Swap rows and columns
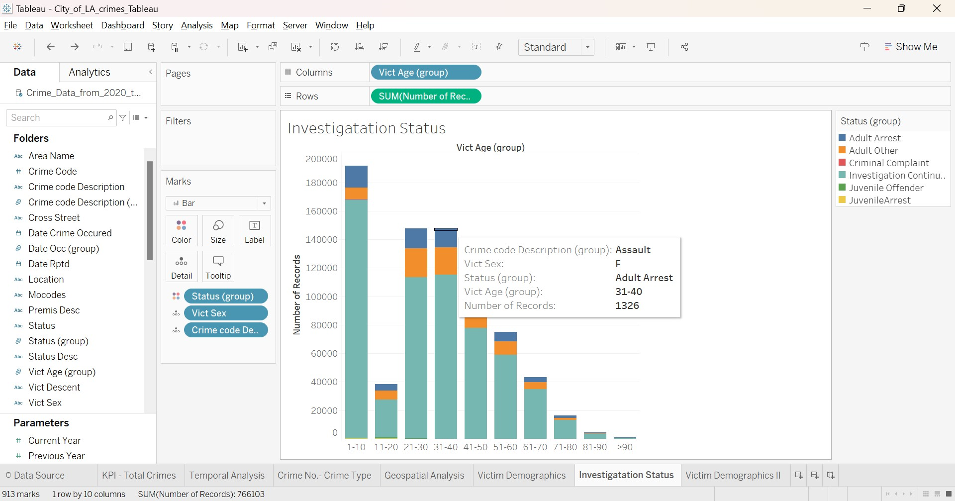Image resolution: width=955 pixels, height=501 pixels. (335, 47)
